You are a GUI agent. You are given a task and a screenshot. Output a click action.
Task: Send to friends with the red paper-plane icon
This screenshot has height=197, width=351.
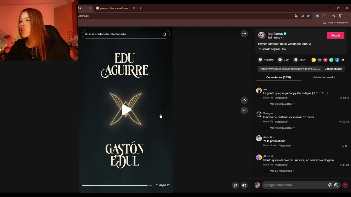click(x=325, y=60)
